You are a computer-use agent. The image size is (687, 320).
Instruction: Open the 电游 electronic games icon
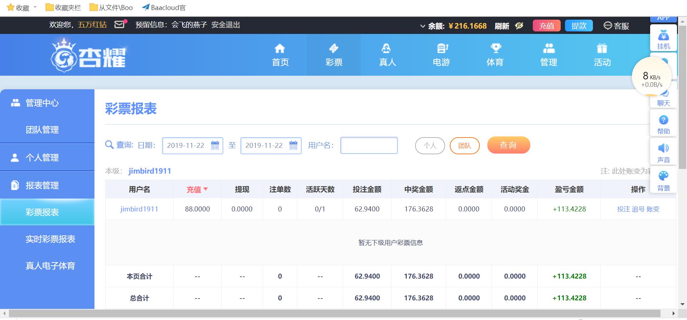pos(442,49)
